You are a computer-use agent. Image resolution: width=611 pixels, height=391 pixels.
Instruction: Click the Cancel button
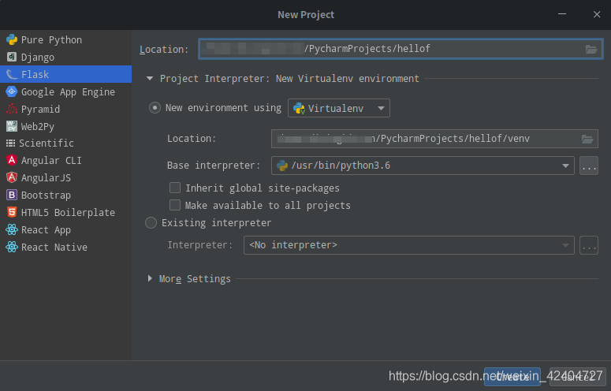[577, 377]
